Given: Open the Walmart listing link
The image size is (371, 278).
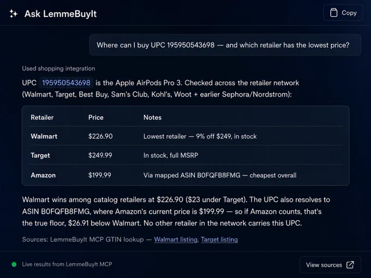Looking at the screenshot, I should [x=176, y=239].
